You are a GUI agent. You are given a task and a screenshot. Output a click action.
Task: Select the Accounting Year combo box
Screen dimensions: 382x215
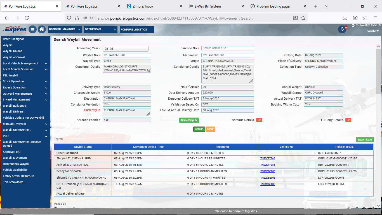[125, 49]
